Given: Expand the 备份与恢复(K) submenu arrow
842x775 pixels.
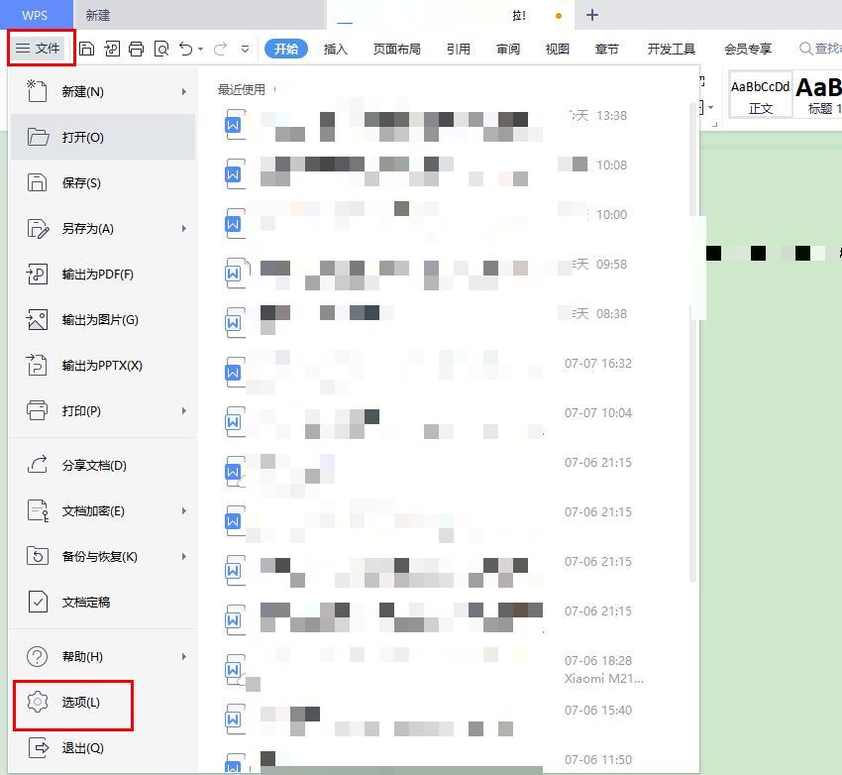Looking at the screenshot, I should click(184, 556).
